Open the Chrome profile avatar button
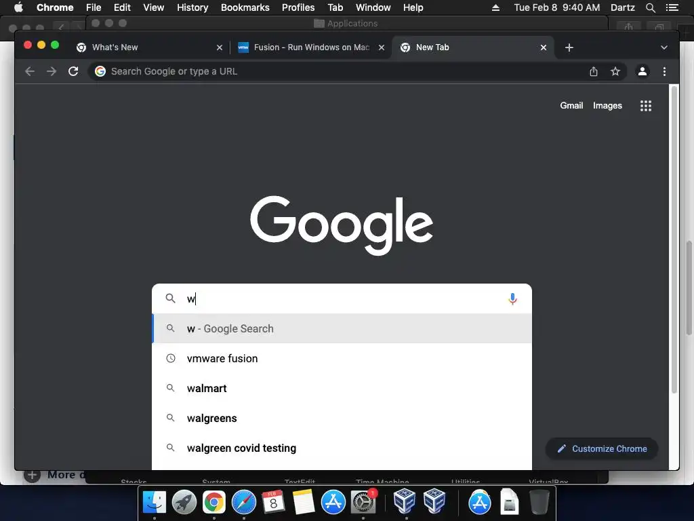This screenshot has height=521, width=694. 642,71
